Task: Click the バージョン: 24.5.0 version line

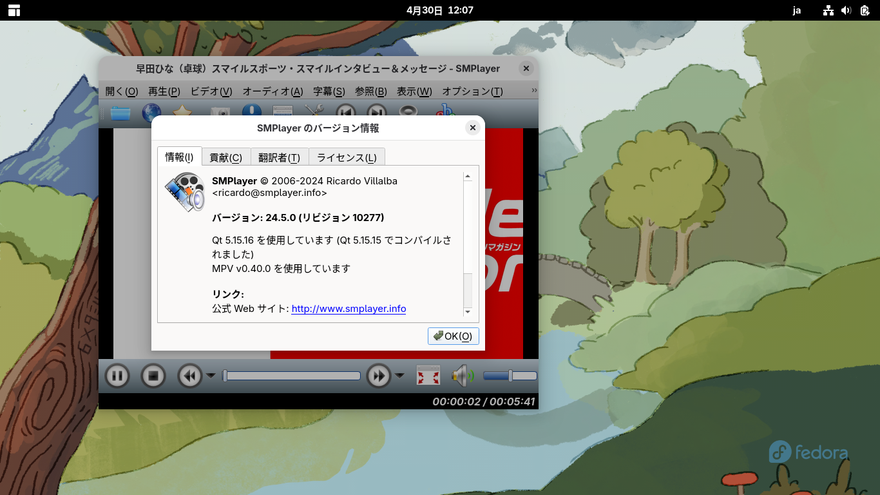Action: point(298,218)
